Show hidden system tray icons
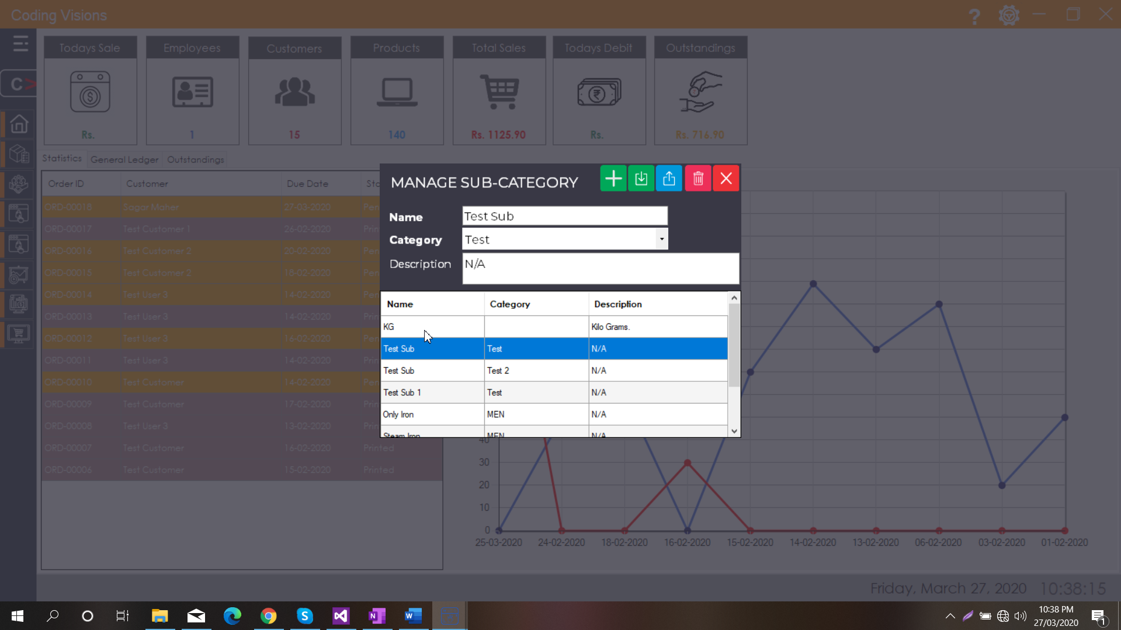The image size is (1121, 630). point(950,616)
